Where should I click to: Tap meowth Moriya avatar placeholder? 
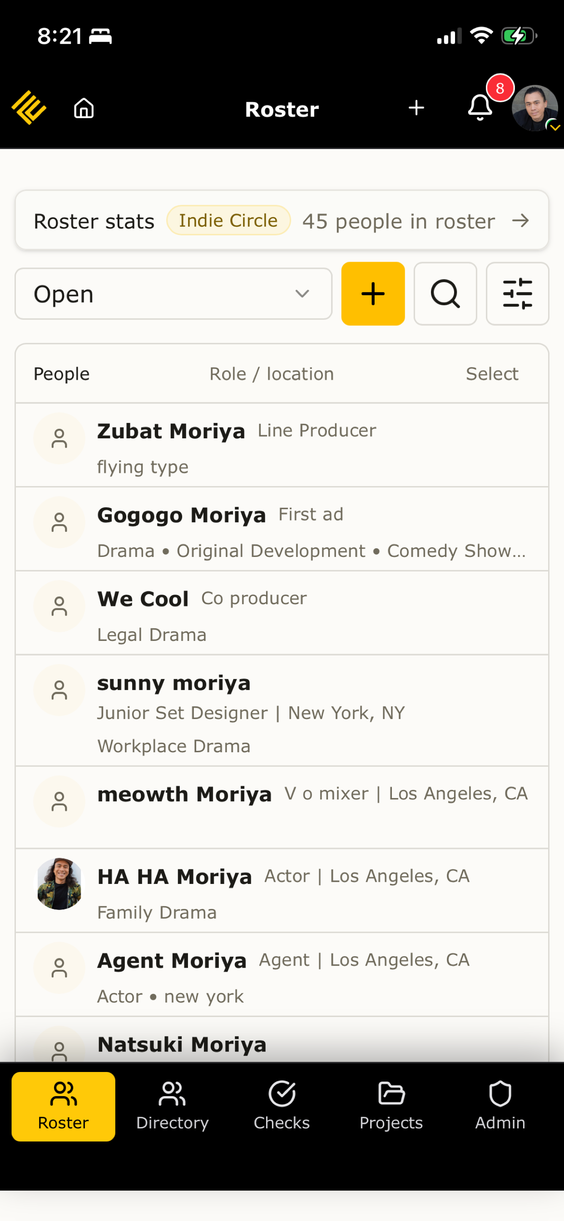pyautogui.click(x=59, y=802)
